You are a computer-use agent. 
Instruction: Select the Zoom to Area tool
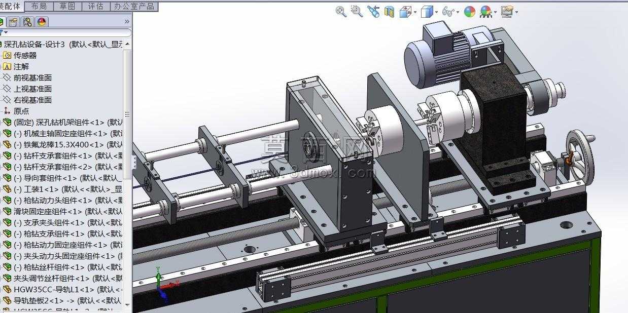(357, 11)
